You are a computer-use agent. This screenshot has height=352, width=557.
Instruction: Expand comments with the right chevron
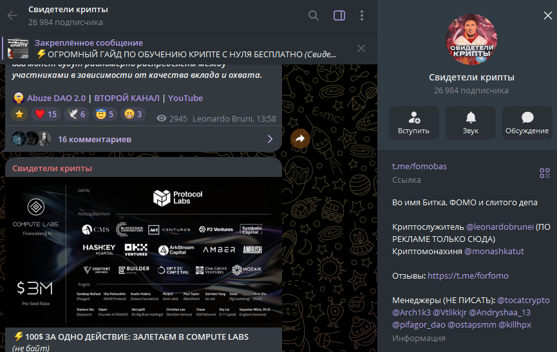(x=270, y=139)
